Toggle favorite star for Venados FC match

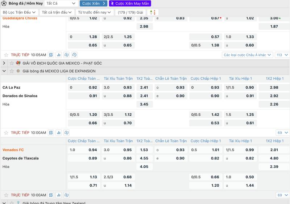click(6, 195)
